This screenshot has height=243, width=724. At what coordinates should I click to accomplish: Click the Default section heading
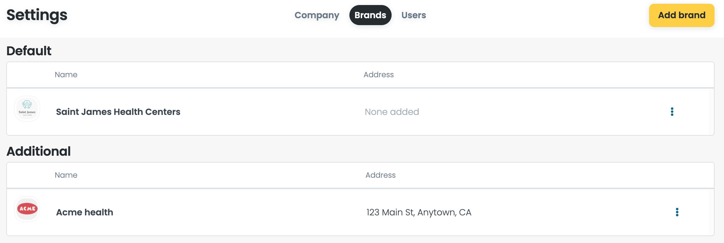click(x=29, y=51)
